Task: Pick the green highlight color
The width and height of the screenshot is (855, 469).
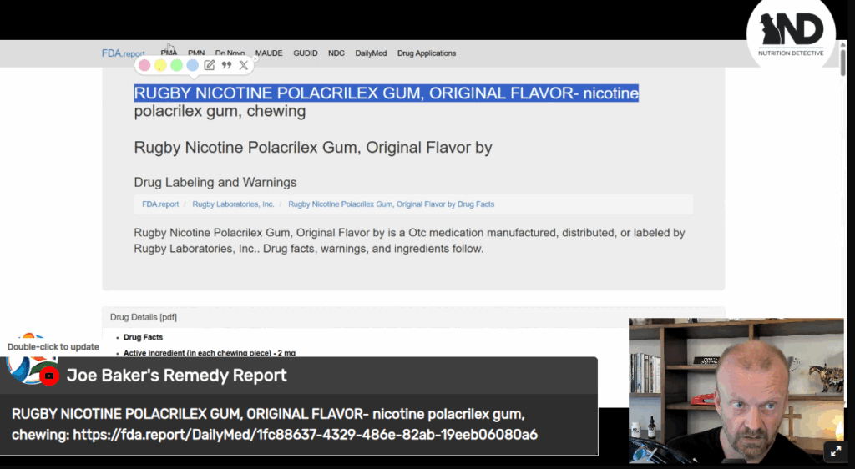Action: [177, 65]
